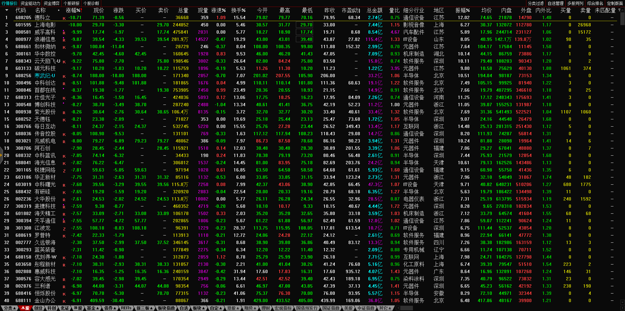
Task: Open the triangle menu left of 代码 header
Action: tap(6, 10)
